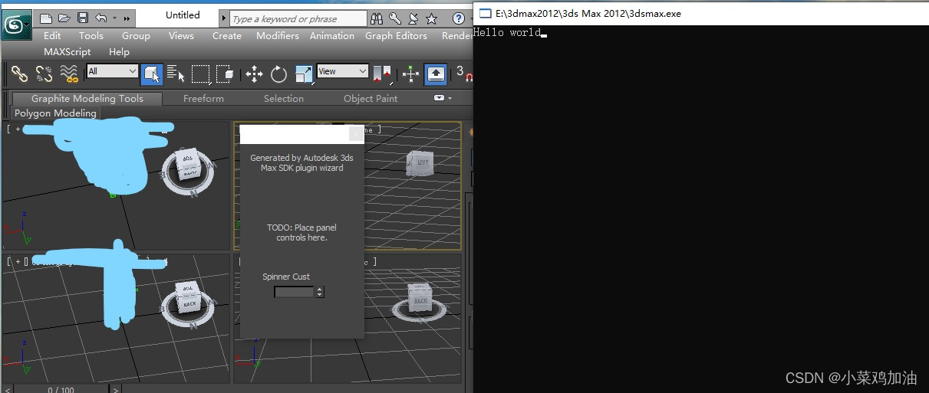Open the Tools menu

tap(91, 35)
